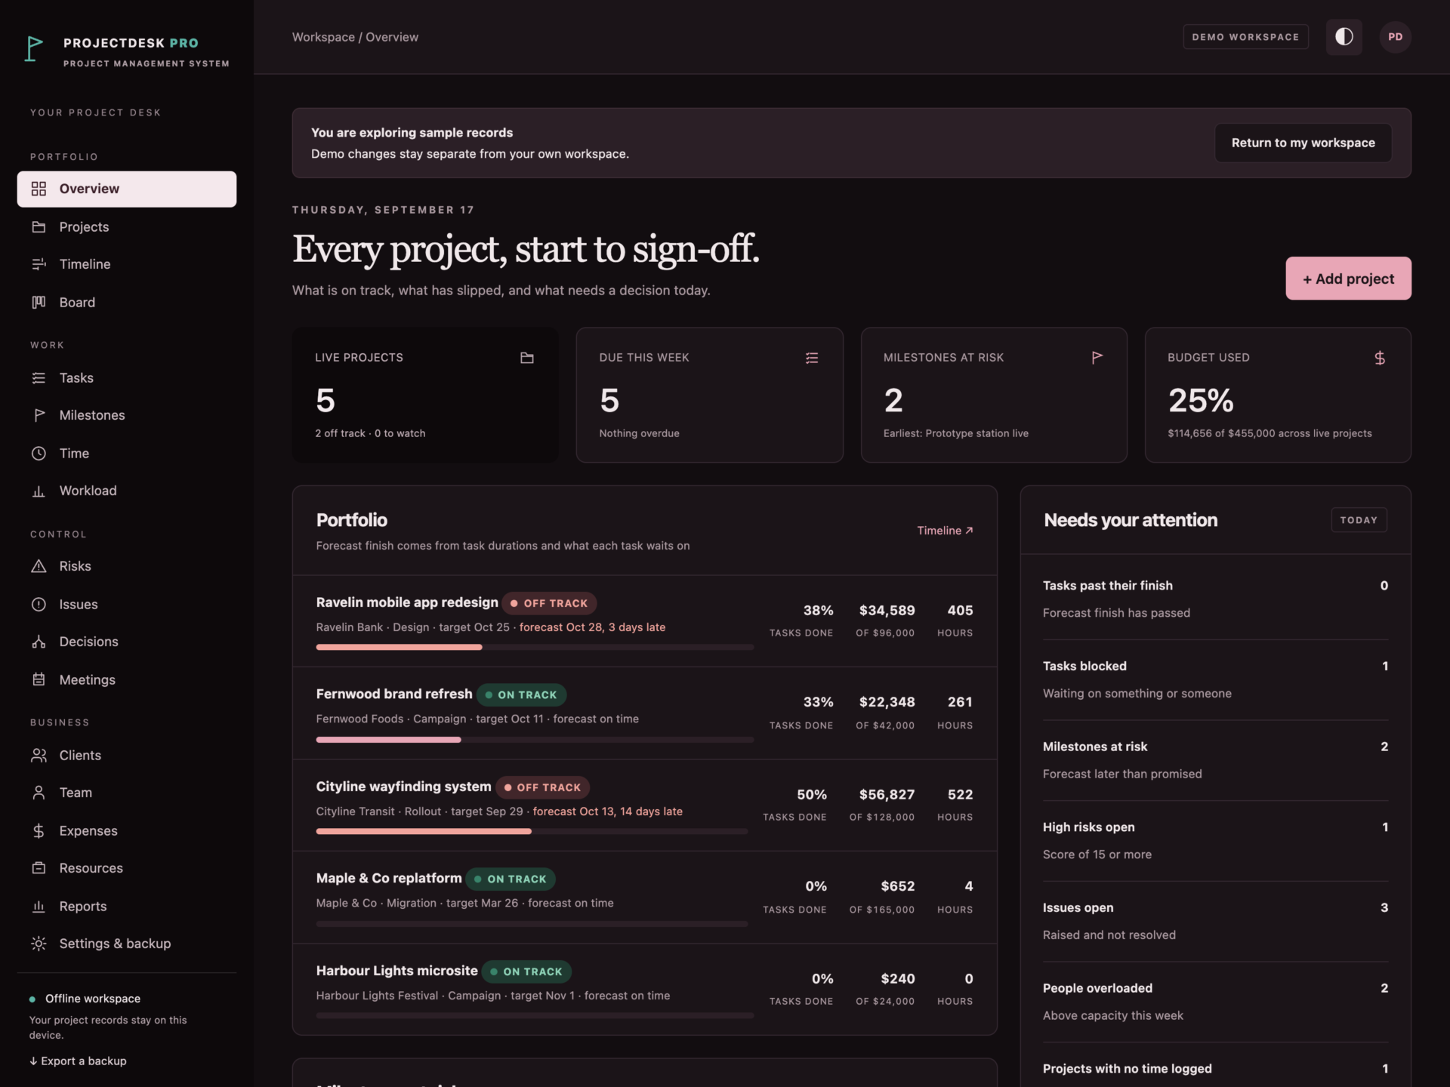Screen dimensions: 1450x1087
Task: Click the ProjectDesk Pro flag logo
Action: pos(34,49)
